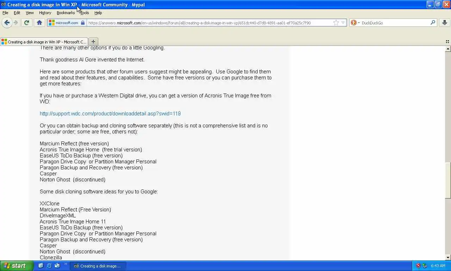Click 'Some disk cloning software ideas for you to Google:'
Viewport: 451px width, 271px height.
coord(99,192)
